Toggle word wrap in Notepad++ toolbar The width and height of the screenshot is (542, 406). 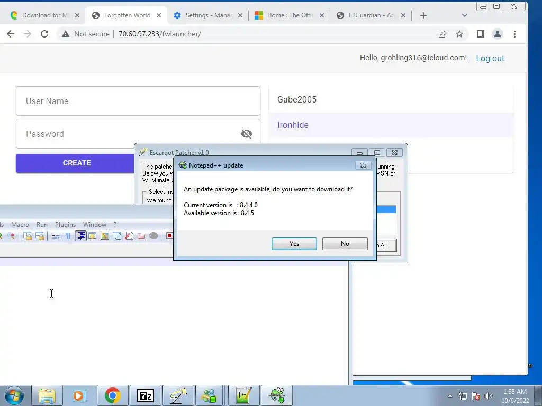[x=56, y=236]
